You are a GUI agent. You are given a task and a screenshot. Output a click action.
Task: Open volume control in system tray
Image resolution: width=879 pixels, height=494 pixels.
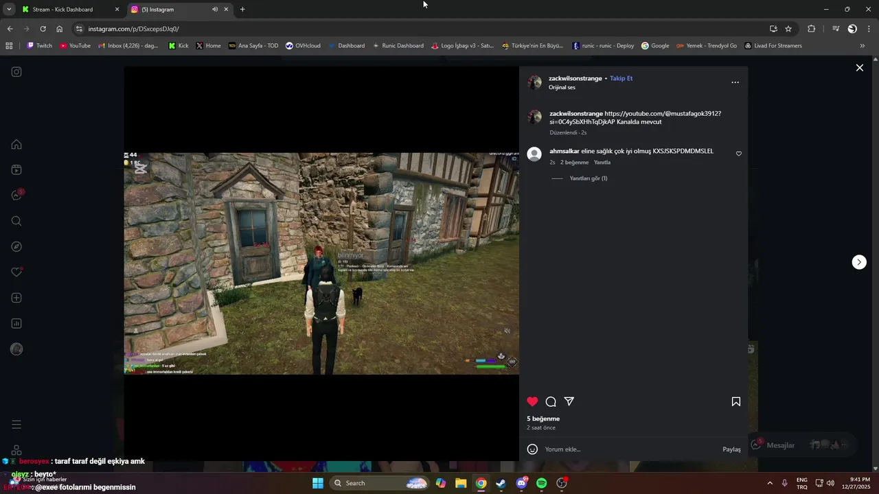[x=830, y=483]
